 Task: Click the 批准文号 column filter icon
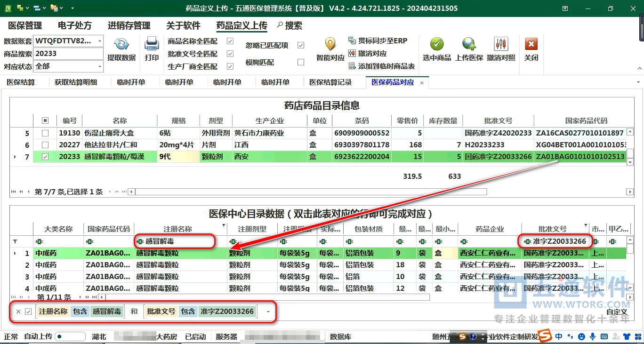[x=586, y=225]
